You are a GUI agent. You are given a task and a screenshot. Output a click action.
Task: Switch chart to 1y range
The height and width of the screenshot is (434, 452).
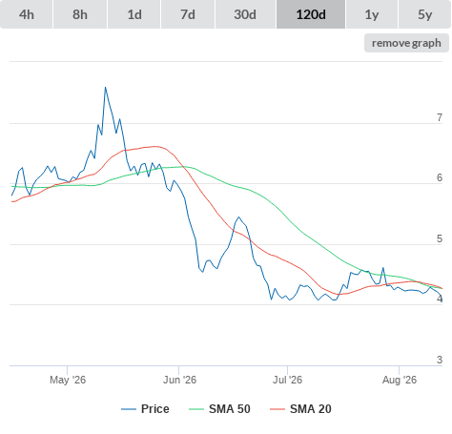pyautogui.click(x=372, y=14)
